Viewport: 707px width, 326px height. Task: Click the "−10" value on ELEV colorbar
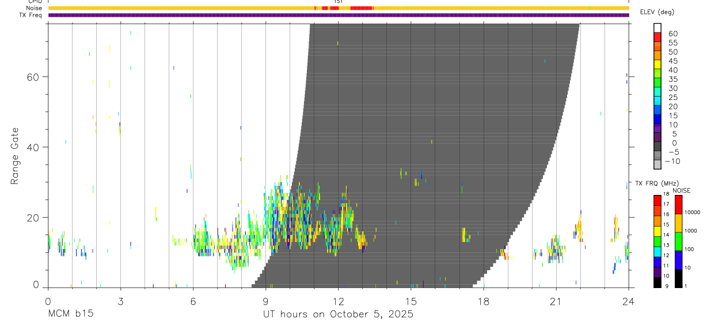672,161
